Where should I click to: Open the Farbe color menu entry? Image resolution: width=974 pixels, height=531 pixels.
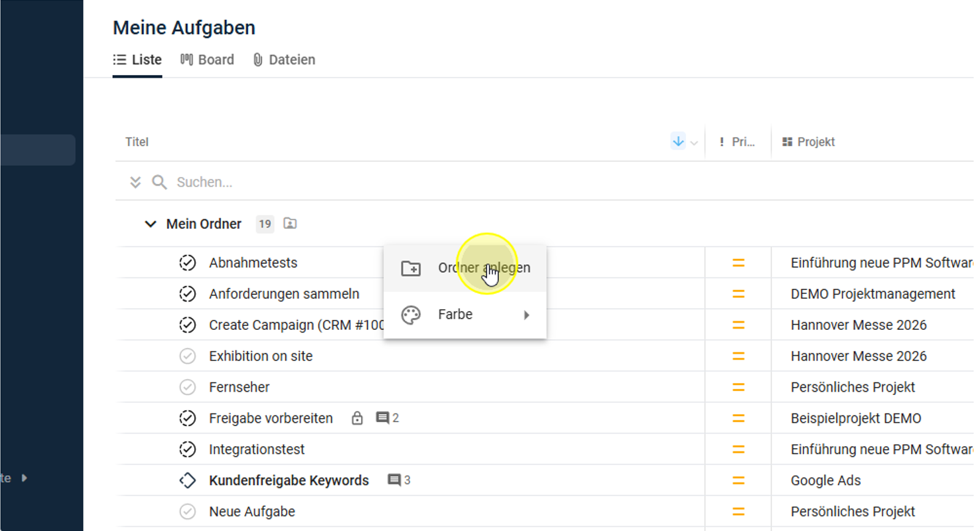455,315
